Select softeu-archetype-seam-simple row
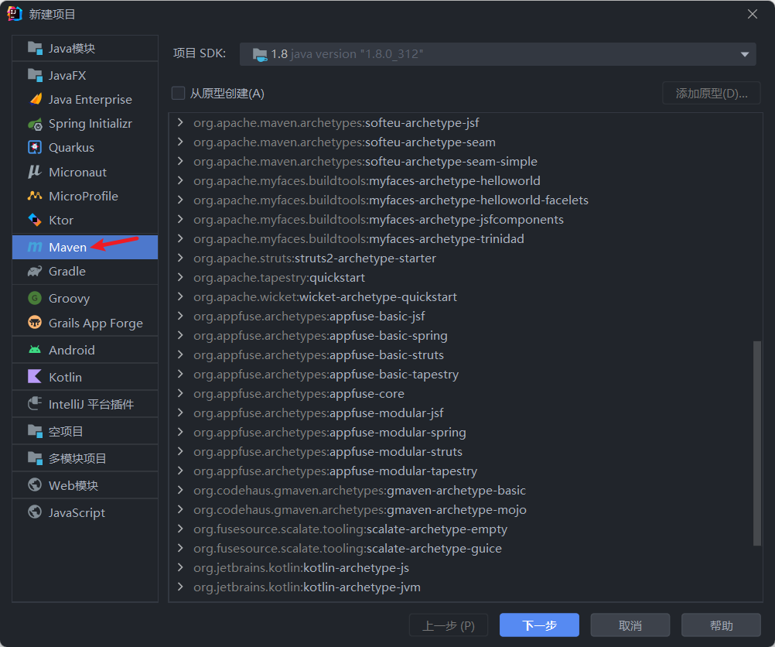 pyautogui.click(x=465, y=161)
